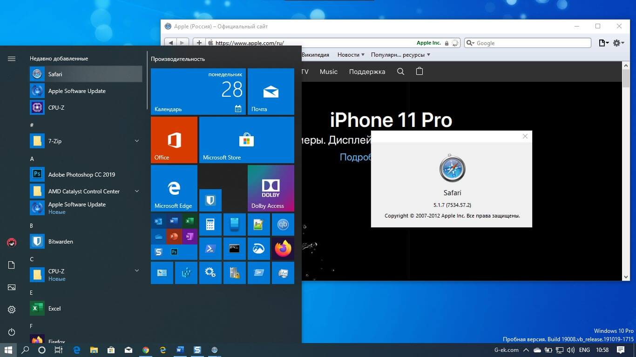This screenshot has width=636, height=357.
Task: Open the PowerPoint icon in Office folder tile
Action: (x=174, y=237)
